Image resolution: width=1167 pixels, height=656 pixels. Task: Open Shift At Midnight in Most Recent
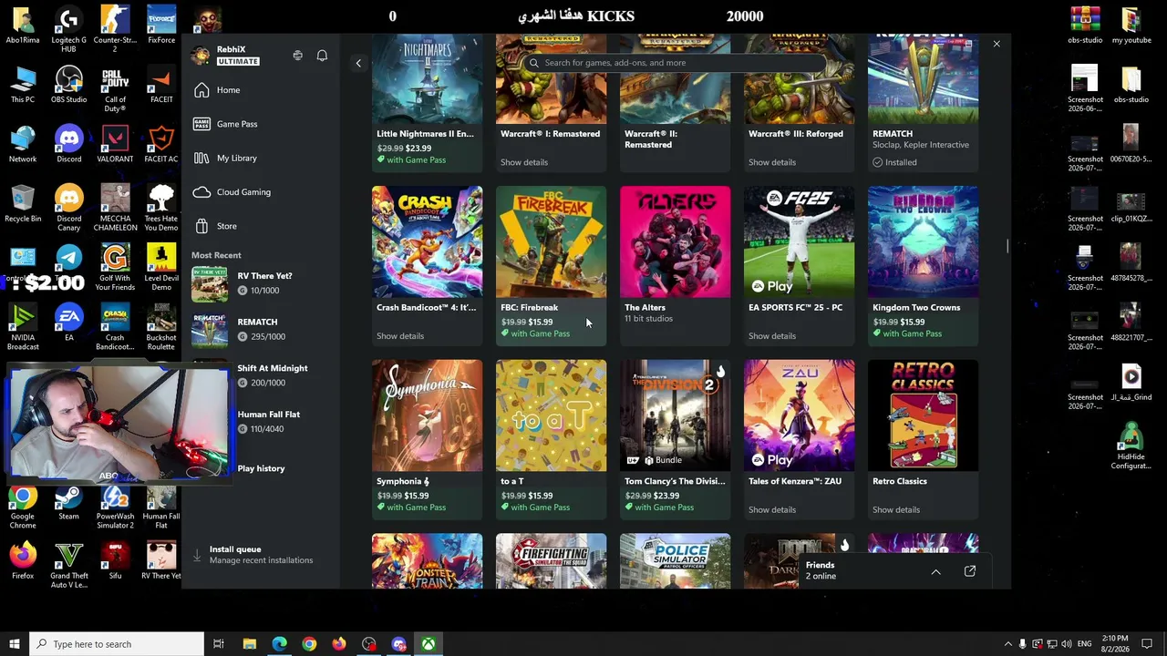tap(262, 375)
